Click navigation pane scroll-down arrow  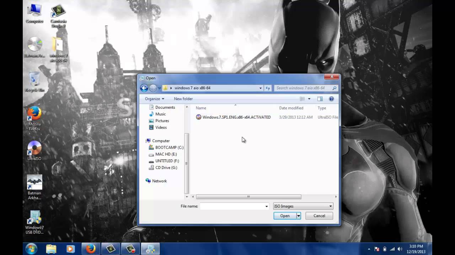[187, 197]
